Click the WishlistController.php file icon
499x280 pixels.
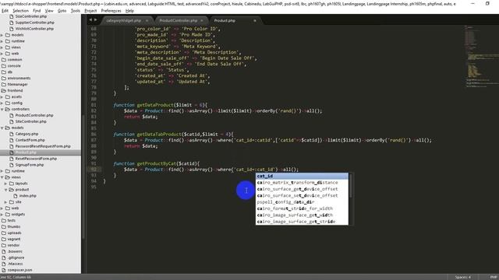(12, 29)
